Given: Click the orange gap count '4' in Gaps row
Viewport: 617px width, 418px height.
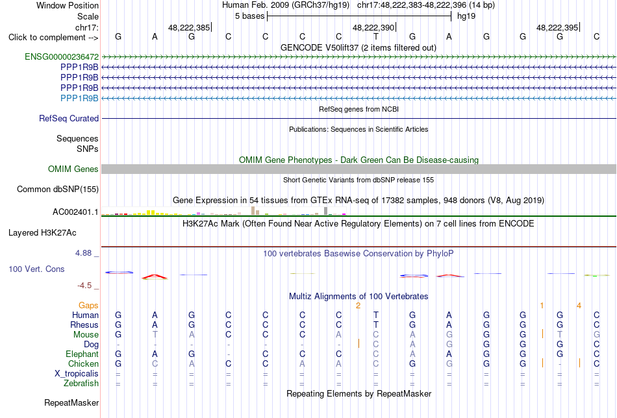Looking at the screenshot, I should point(579,306).
